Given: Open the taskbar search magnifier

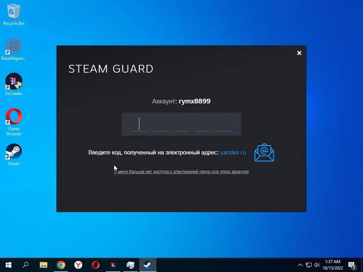Looking at the screenshot, I should point(26,265).
